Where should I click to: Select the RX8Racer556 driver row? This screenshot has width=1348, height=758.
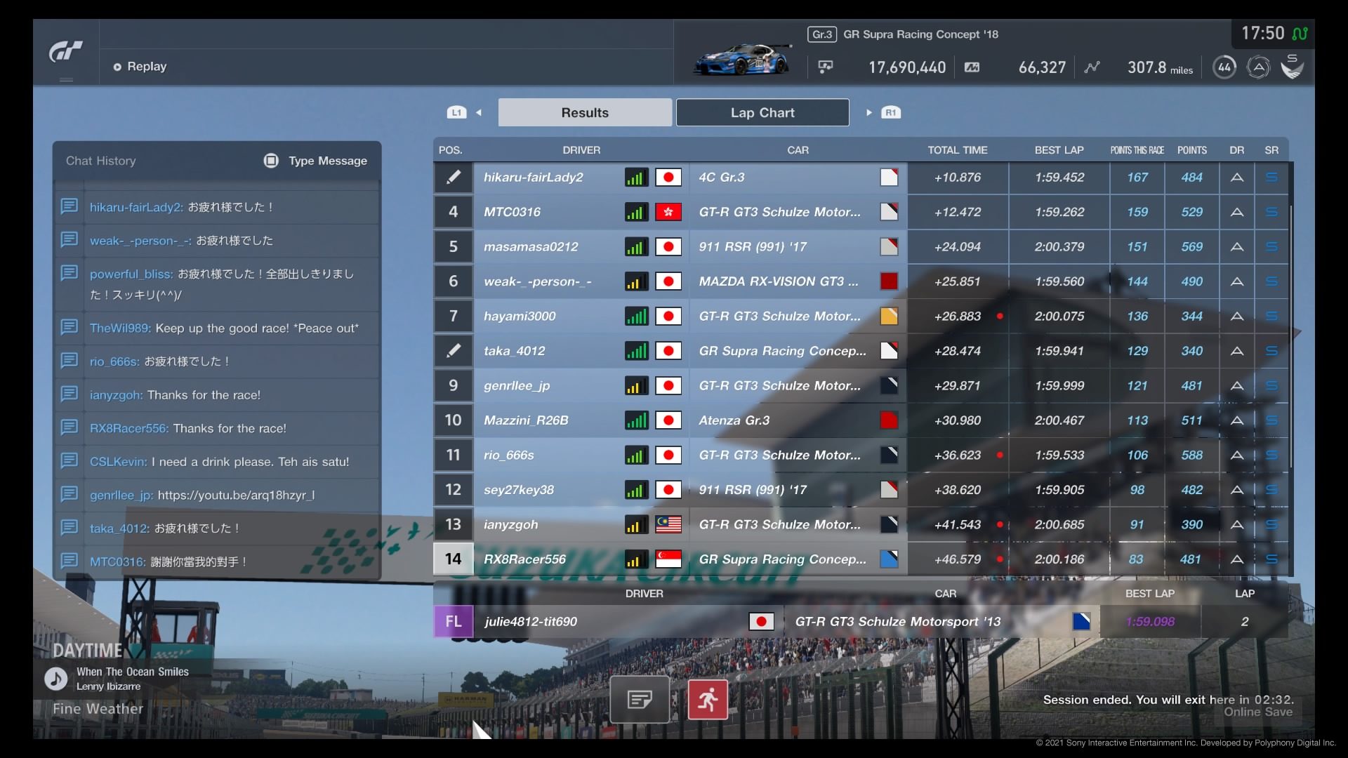point(524,559)
